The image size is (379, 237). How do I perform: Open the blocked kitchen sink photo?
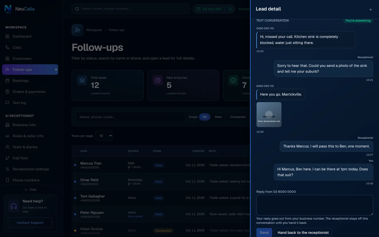click(269, 115)
